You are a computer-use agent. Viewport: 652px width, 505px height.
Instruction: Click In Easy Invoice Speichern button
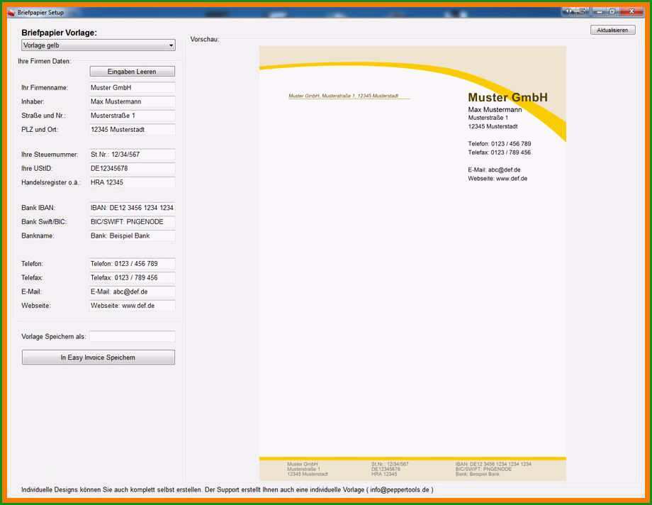point(98,357)
